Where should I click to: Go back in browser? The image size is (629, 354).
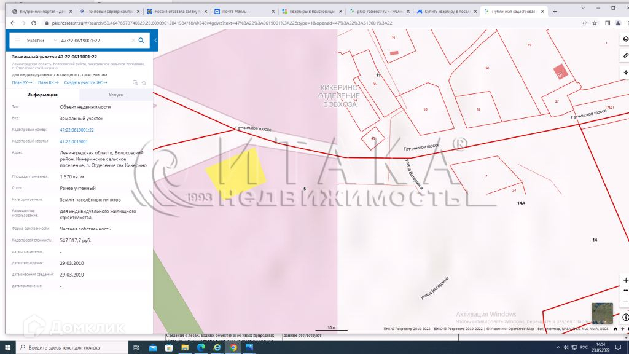(12, 23)
